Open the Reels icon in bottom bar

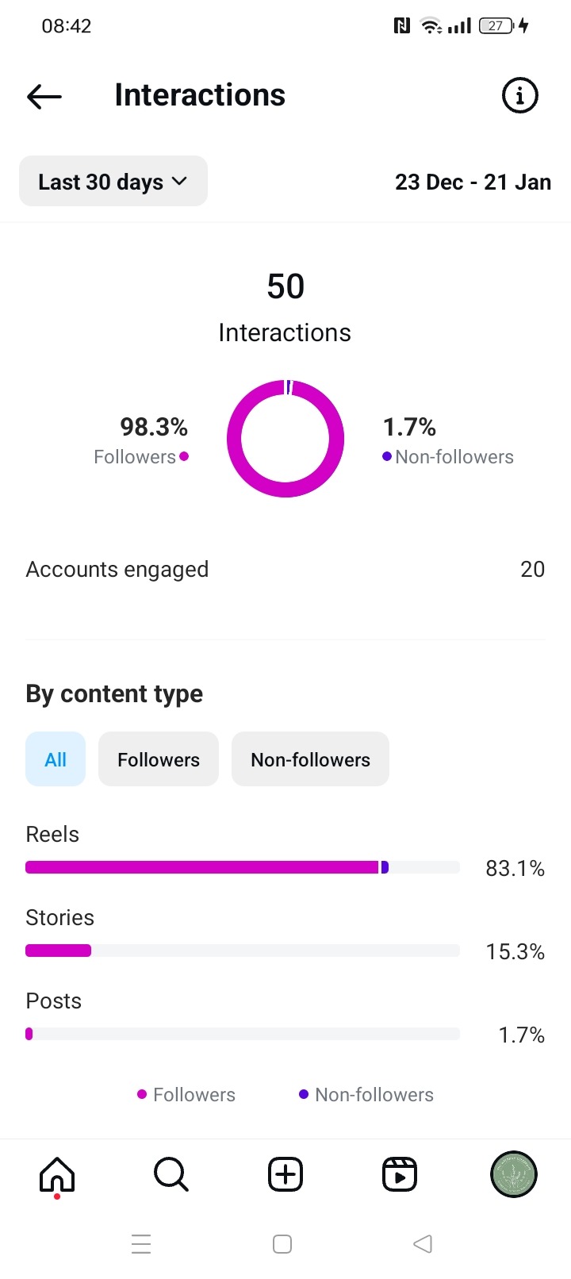(400, 1174)
